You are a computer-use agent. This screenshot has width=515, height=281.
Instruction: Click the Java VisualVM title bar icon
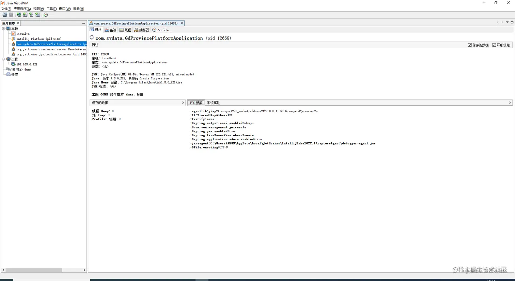pos(3,3)
